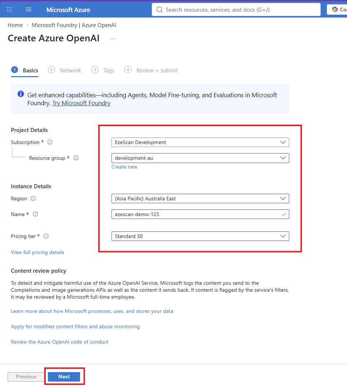Click the Name field containing ezescan-demo-123
Viewport: 347px width, 386px height.
pos(200,214)
